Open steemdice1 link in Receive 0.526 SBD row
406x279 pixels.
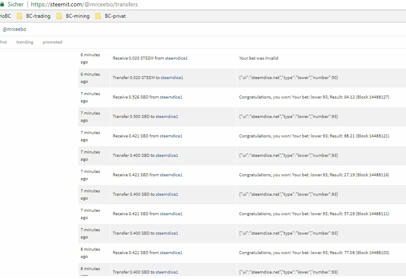[171, 97]
